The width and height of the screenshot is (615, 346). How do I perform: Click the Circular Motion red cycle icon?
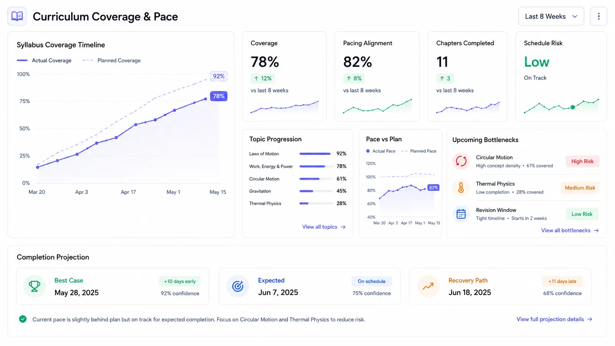461,161
